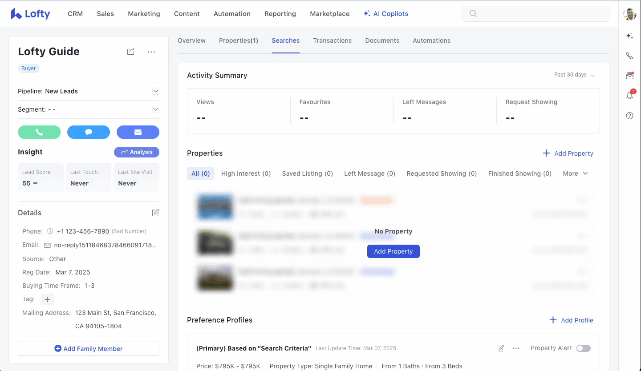The image size is (641, 371).
Task: Switch to the Transactions tab
Action: 332,40
